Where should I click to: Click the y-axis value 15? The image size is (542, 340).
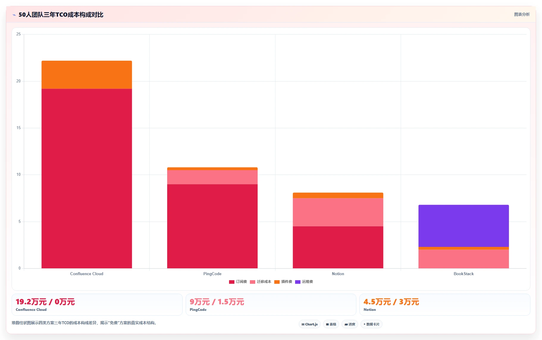click(18, 128)
